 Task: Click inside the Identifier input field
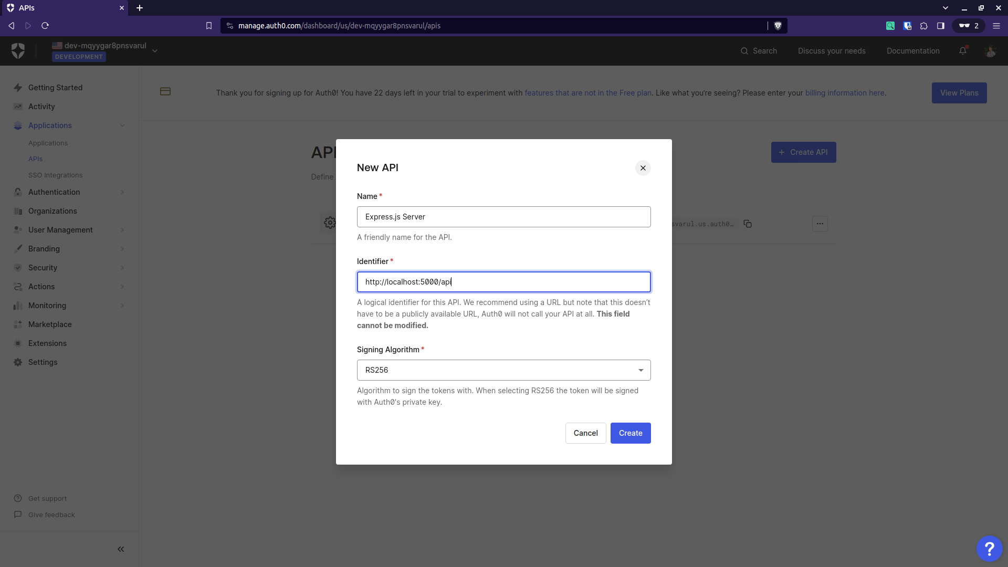click(503, 282)
